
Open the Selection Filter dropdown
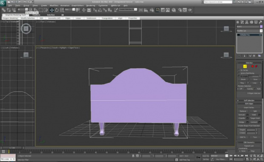tap(23, 9)
